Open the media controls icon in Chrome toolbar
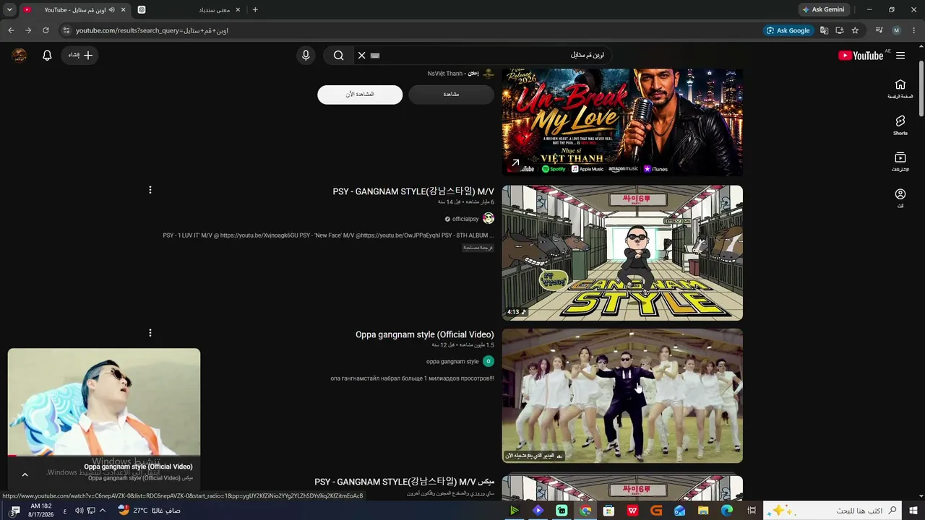 [x=879, y=30]
